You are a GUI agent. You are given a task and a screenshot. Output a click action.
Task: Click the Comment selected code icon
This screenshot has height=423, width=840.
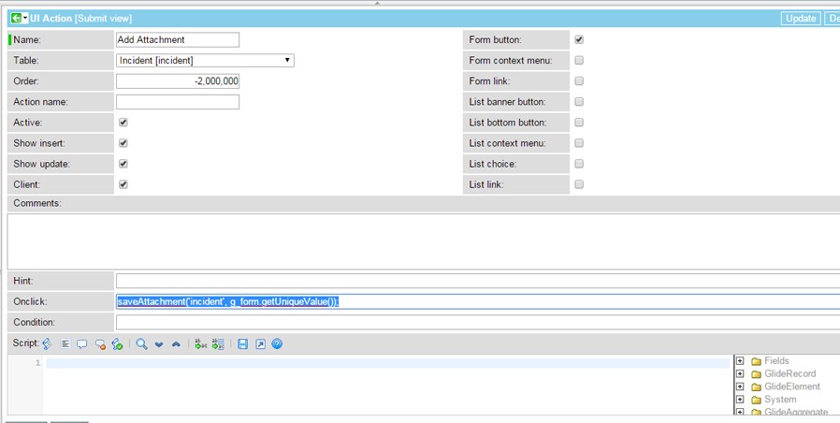[x=82, y=344]
